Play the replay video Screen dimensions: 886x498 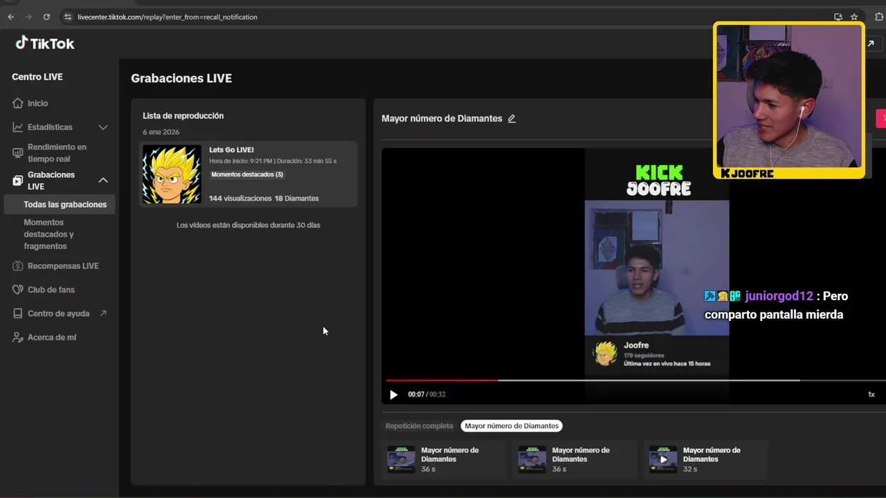(393, 394)
